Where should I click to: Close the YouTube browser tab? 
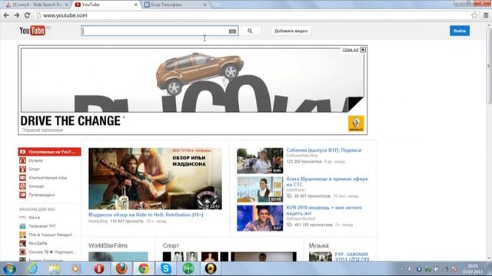135,5
